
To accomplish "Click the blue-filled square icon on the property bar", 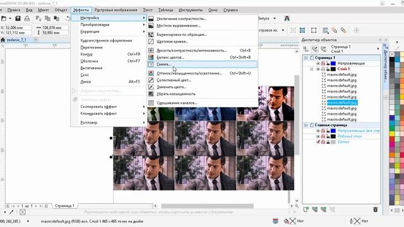I will (x=302, y=30).
